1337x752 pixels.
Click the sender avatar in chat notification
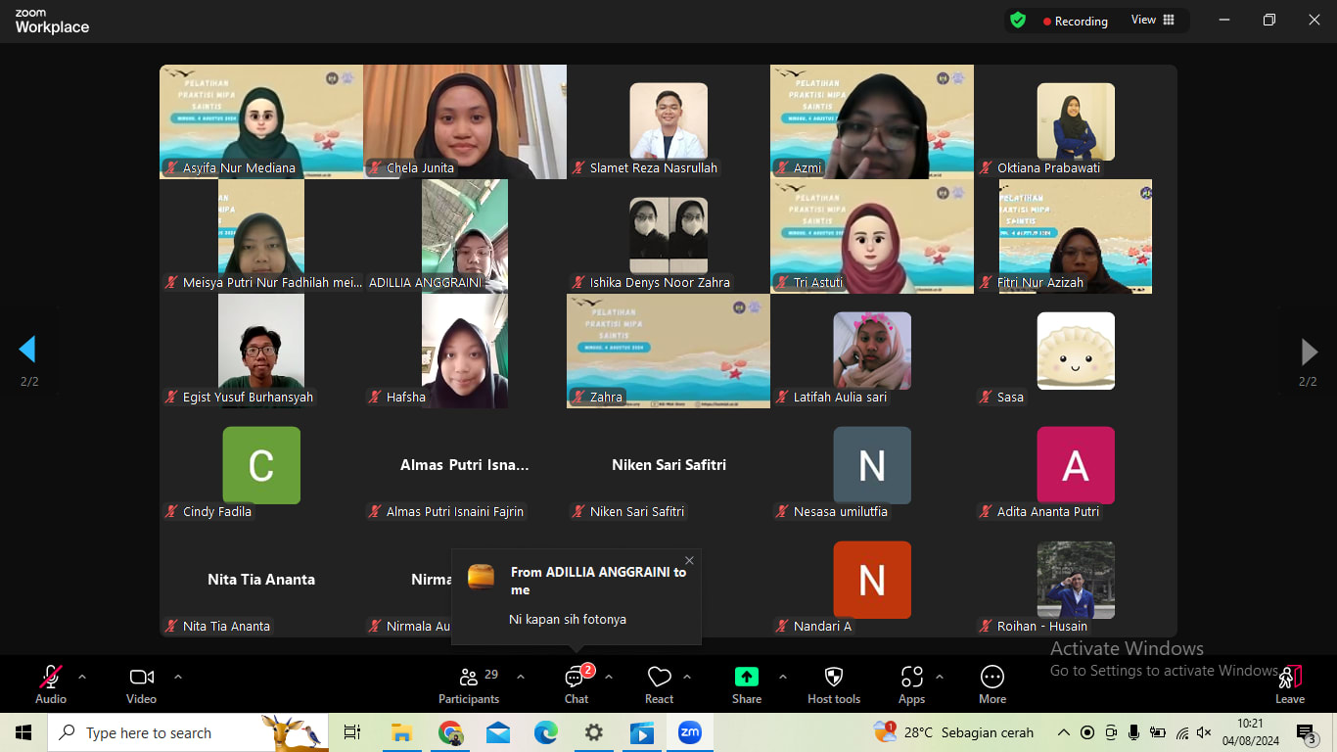[x=482, y=577]
